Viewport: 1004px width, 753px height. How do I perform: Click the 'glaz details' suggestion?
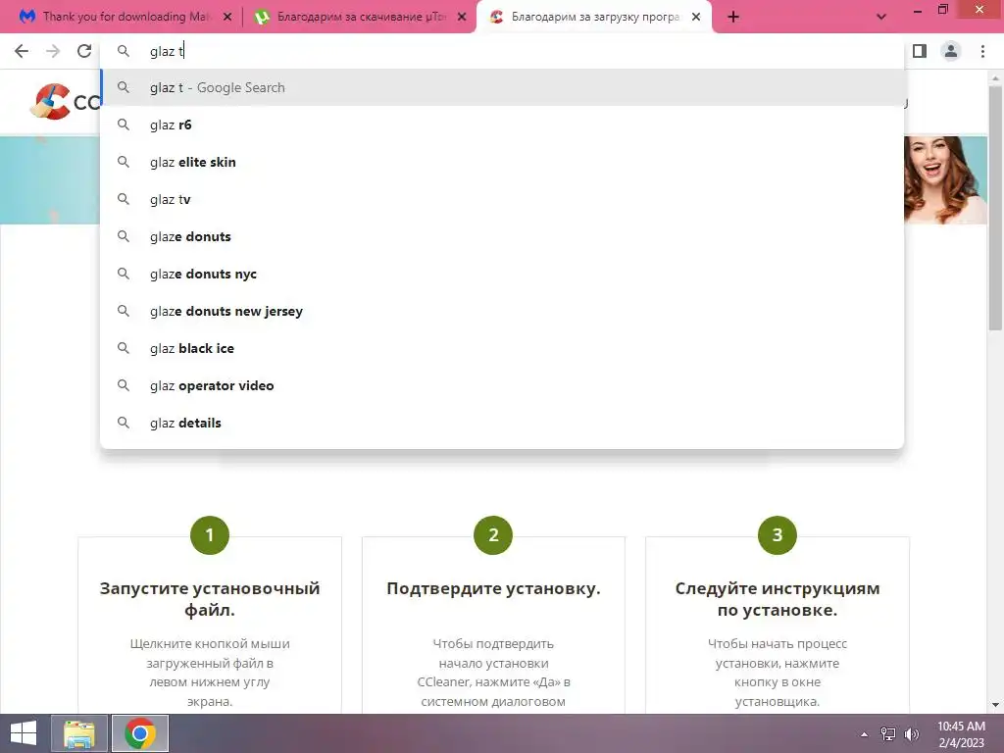pyautogui.click(x=502, y=423)
